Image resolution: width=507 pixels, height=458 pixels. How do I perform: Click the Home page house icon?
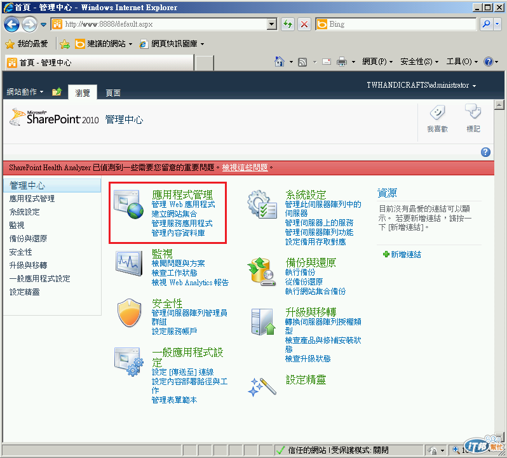280,62
